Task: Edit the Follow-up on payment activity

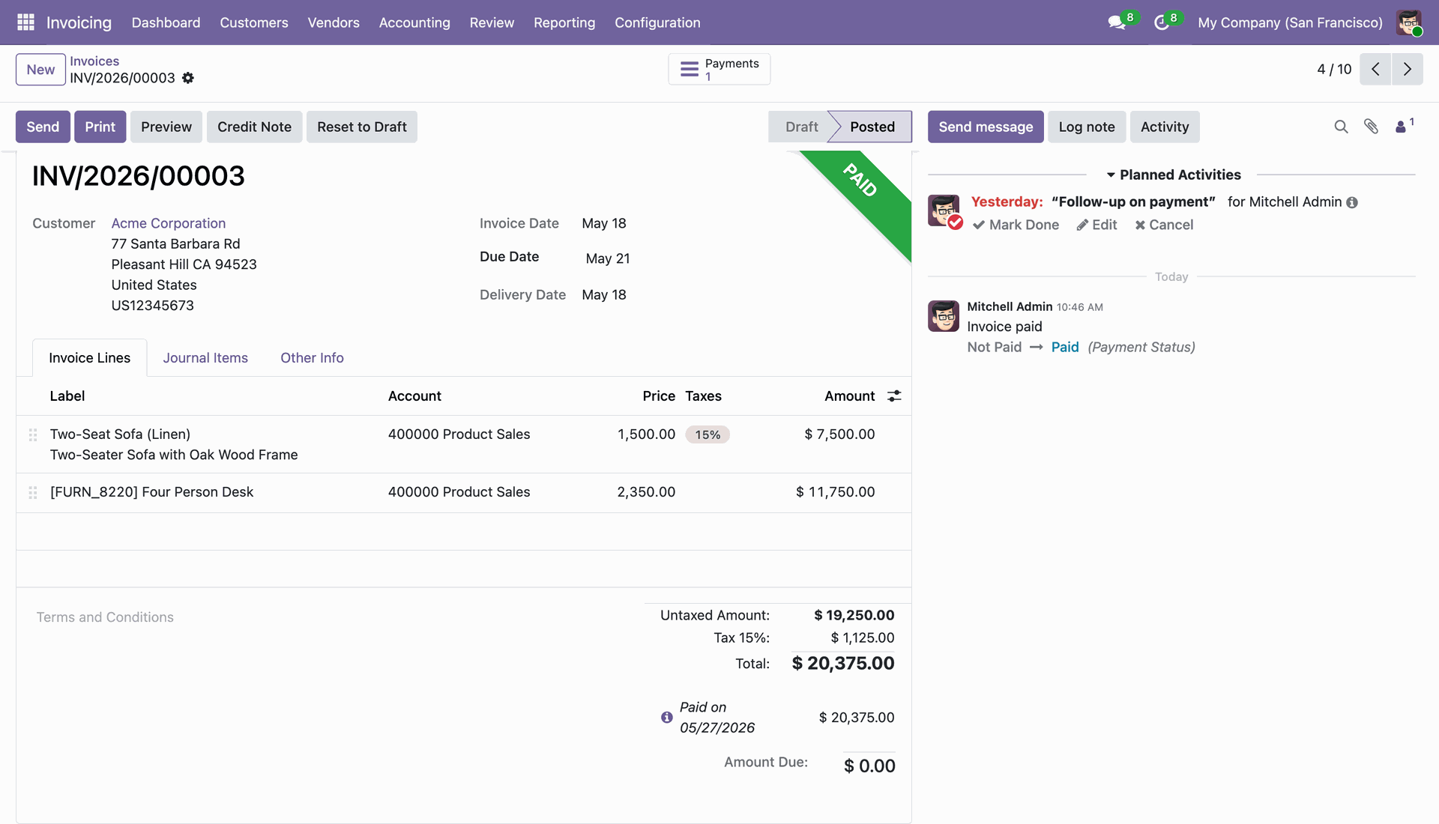Action: pyautogui.click(x=1096, y=225)
